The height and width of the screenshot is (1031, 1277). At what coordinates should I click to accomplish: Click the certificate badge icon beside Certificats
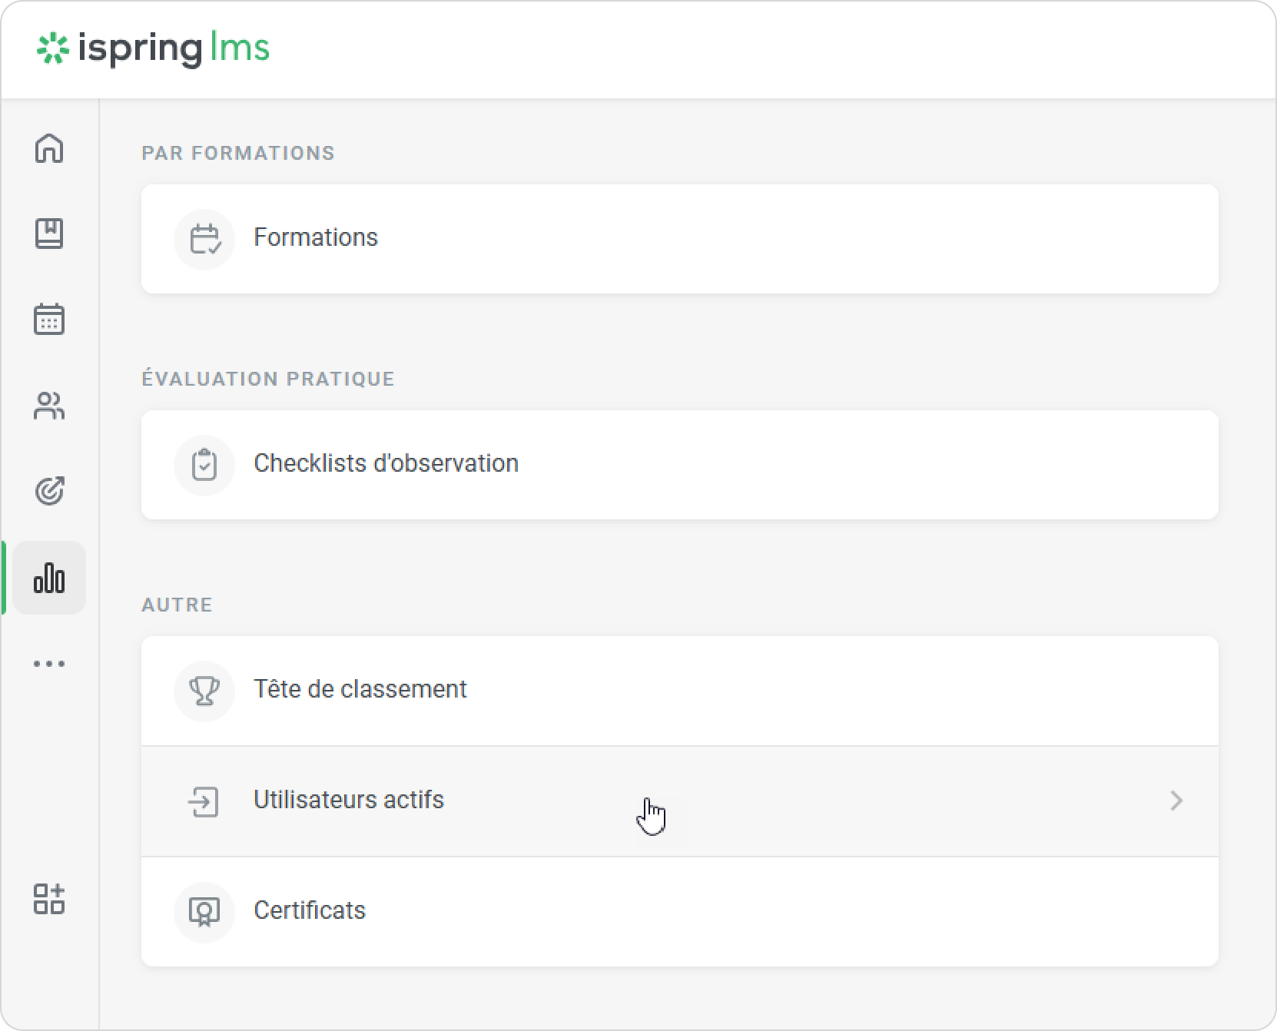click(x=204, y=912)
